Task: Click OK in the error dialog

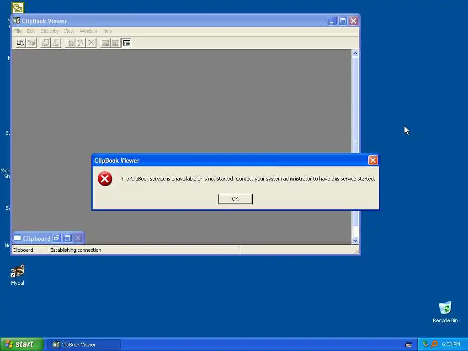Action: pyautogui.click(x=235, y=199)
